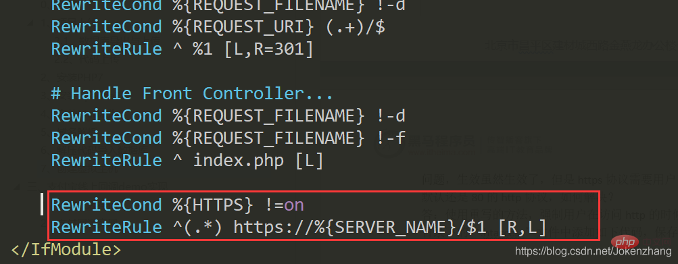678x264 pixels.
Task: Click the '(.+)/$' pattern text
Action: click(355, 27)
